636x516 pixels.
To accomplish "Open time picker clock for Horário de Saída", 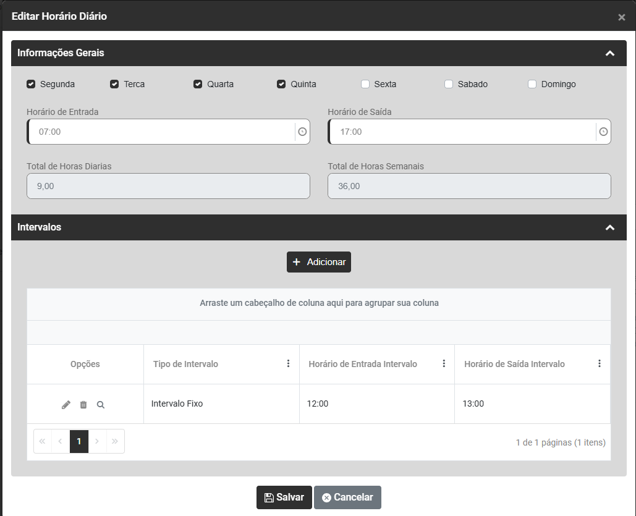I will point(603,132).
